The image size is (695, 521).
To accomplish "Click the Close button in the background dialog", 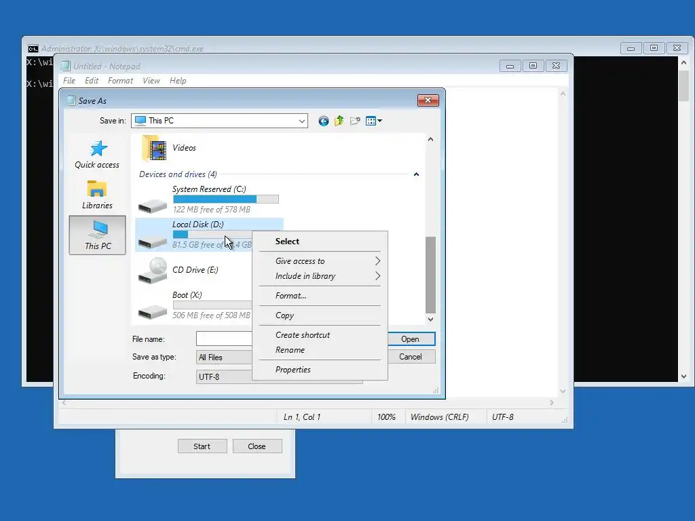I will (x=257, y=446).
